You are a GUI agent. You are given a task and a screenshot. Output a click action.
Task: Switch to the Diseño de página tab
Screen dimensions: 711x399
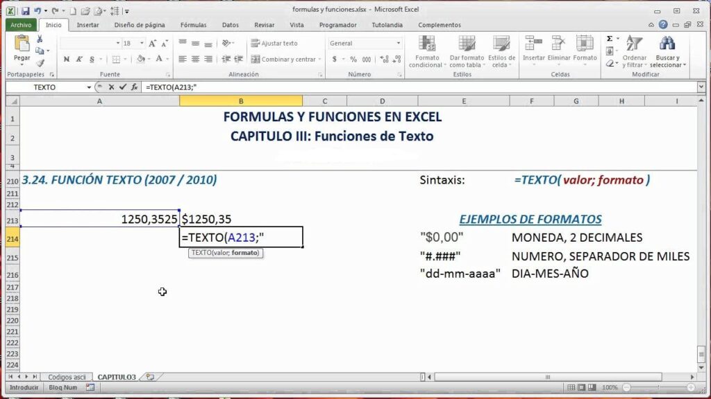tap(140, 26)
